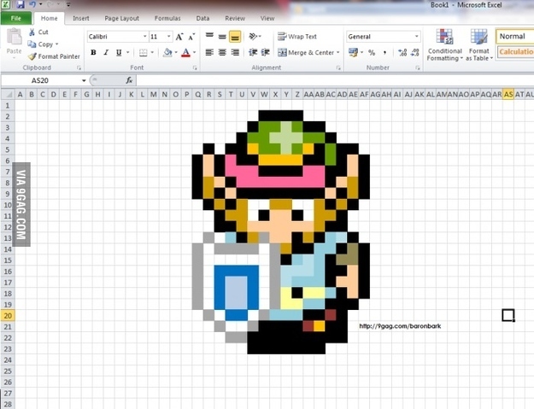Open Alignment dialog launcher arrow

tap(338, 68)
